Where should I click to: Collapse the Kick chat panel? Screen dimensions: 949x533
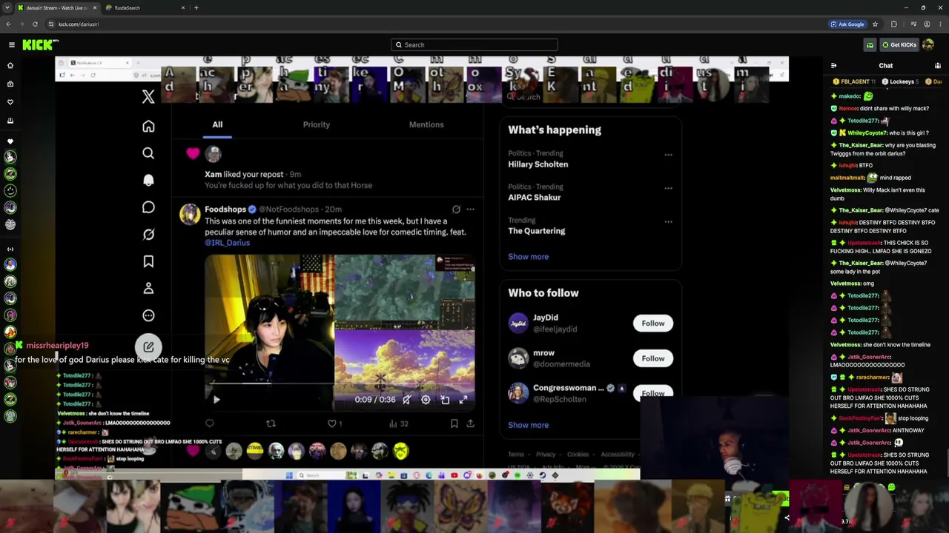(x=833, y=65)
